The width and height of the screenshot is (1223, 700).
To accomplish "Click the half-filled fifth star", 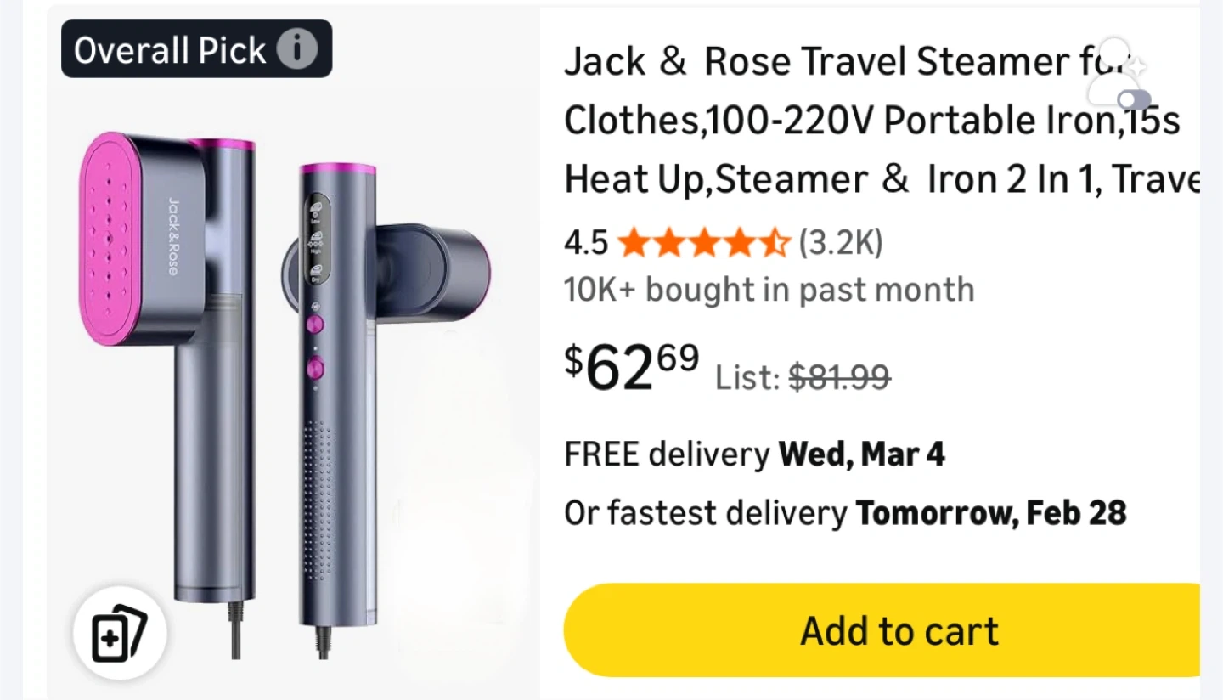I will click(775, 244).
